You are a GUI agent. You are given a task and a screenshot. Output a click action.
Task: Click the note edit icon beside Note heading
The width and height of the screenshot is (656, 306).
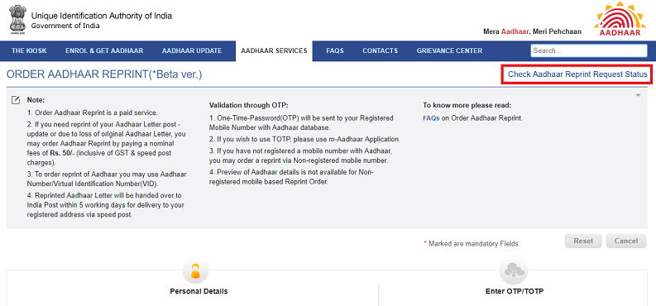[16, 100]
